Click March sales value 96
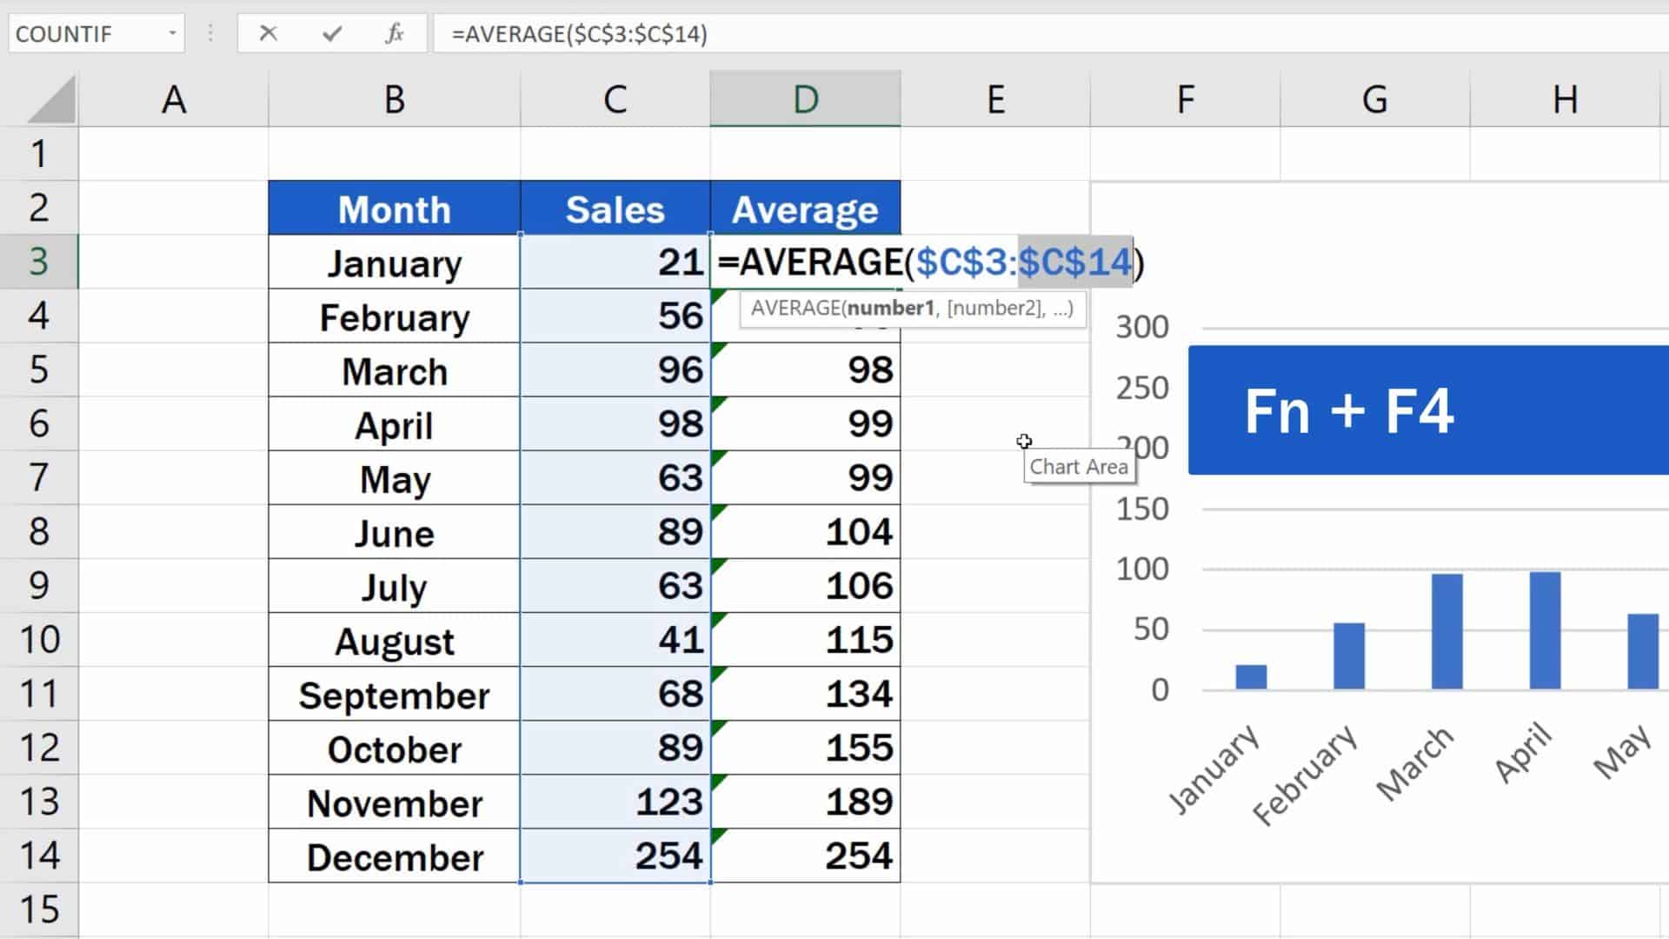Viewport: 1669px width, 939px height. pos(615,370)
